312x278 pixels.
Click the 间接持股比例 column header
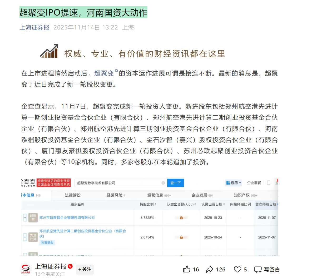(240, 204)
